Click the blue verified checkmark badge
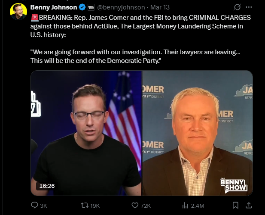This screenshot has height=215, width=265. 82,7
